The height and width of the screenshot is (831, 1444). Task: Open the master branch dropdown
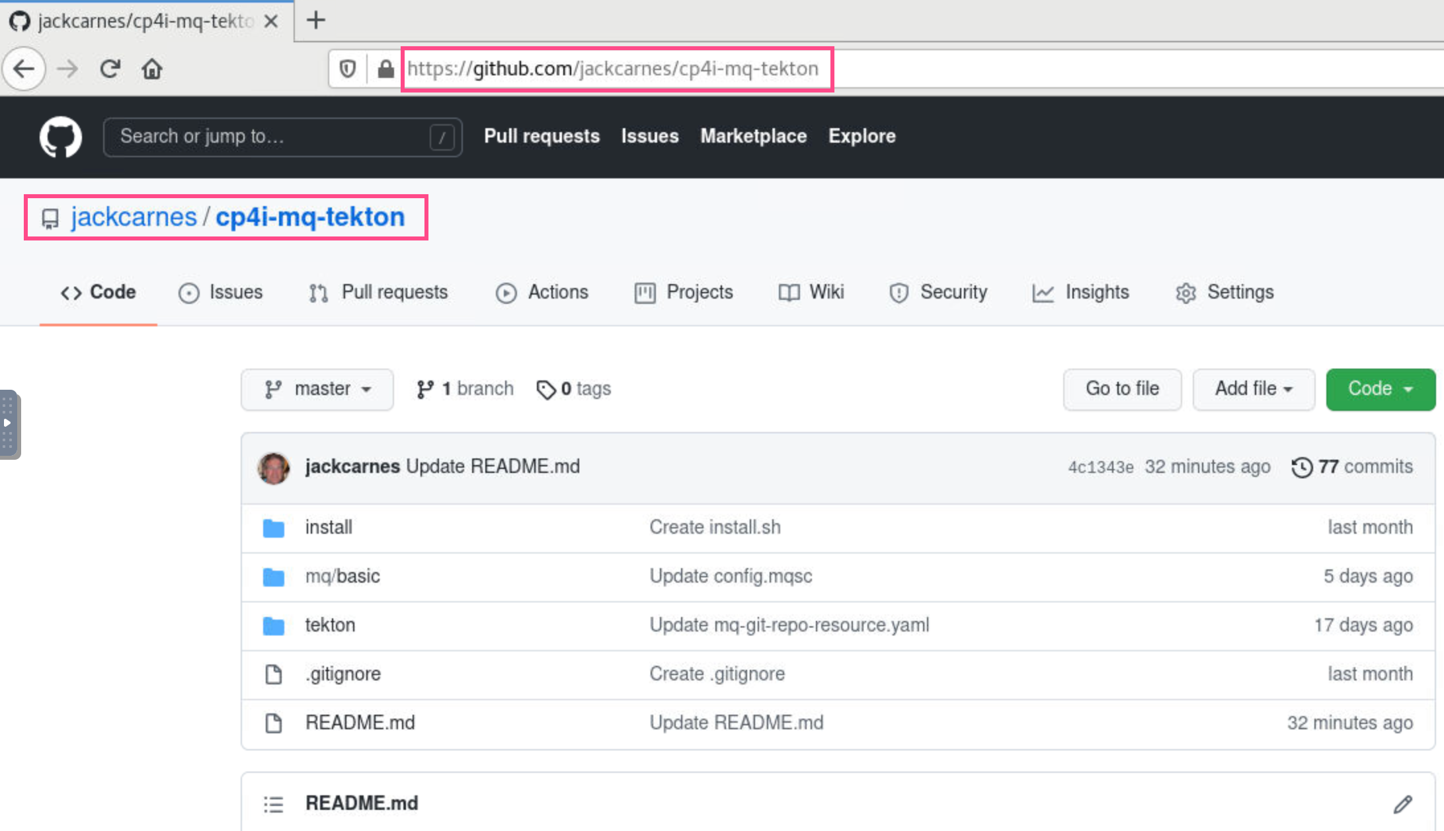point(317,389)
